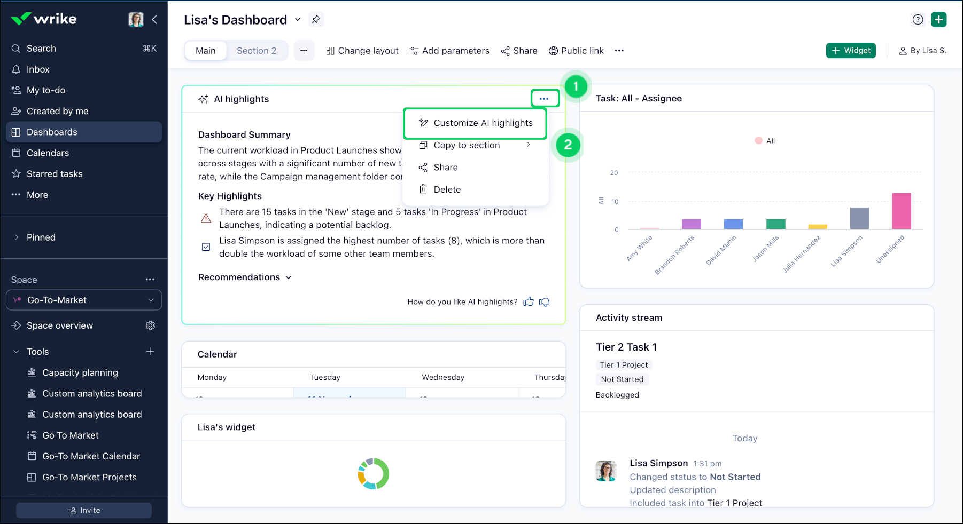This screenshot has width=963, height=524.
Task: Click the Invite button
Action: pyautogui.click(x=84, y=511)
